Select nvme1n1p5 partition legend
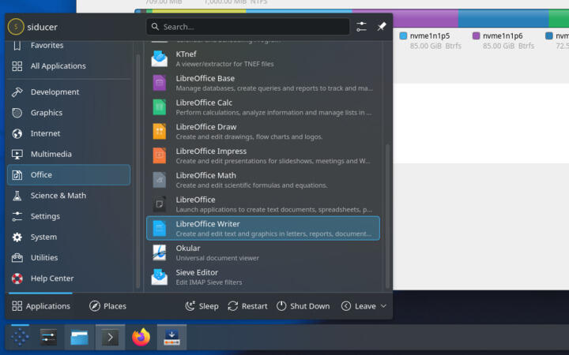The width and height of the screenshot is (569, 355). click(431, 40)
